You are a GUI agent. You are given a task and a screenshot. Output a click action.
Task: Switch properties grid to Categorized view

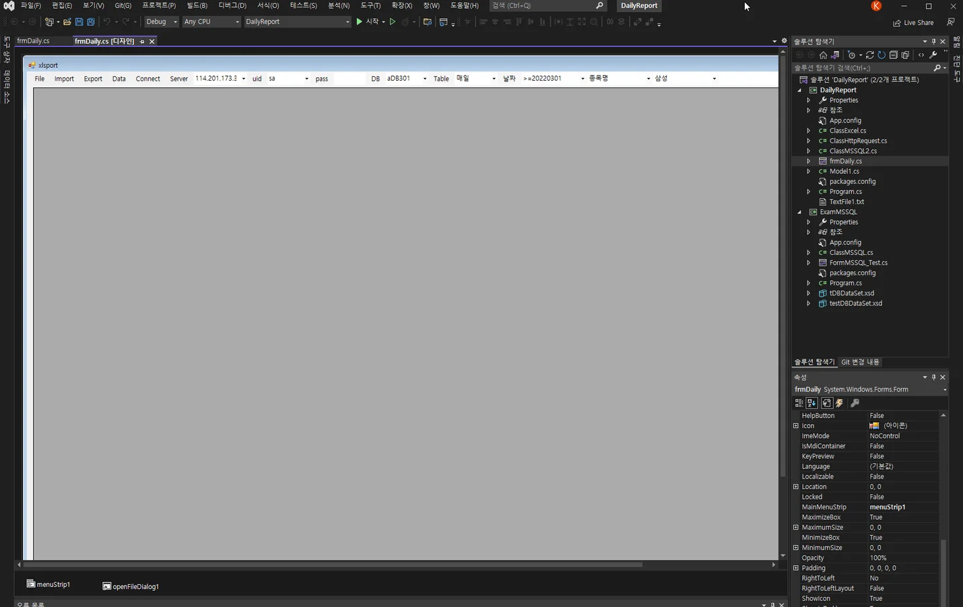(799, 403)
